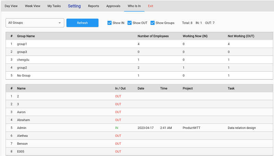Viewport: 274px width, 156px height.
Task: Click the group1 row in groups table
Action: pos(139,44)
